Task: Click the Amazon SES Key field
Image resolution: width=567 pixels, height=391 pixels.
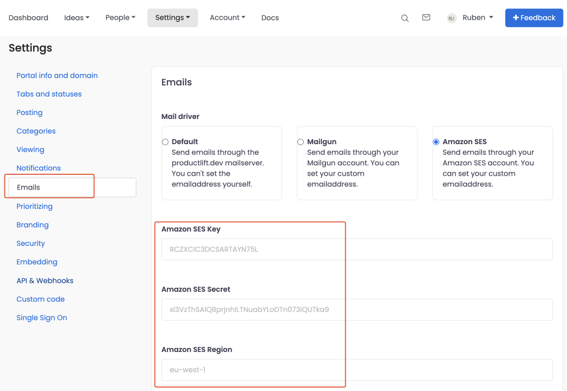Action: click(x=357, y=249)
